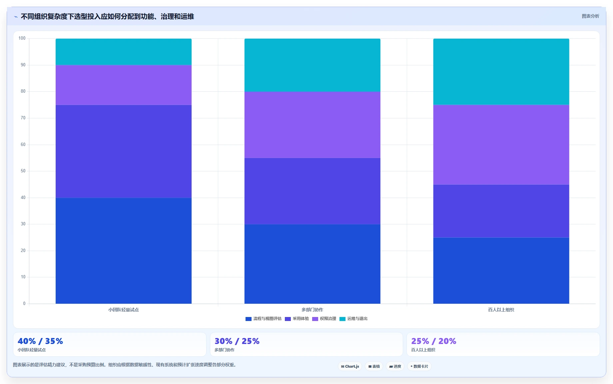Image resolution: width=613 pixels, height=384 pixels.
Task: Click the light purple segment of 多部门协作 bar
Action: pos(312,125)
